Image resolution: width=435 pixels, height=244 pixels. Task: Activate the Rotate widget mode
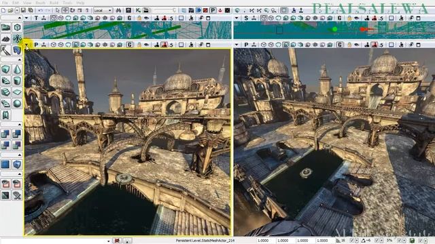73,11
